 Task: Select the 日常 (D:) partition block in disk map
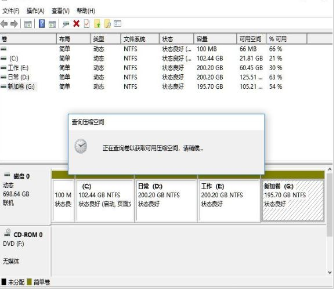point(167,200)
